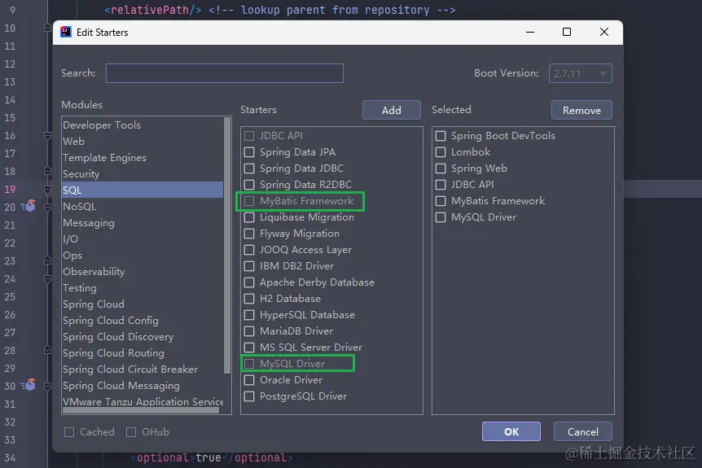Close the Edit Starters dialog

(604, 32)
